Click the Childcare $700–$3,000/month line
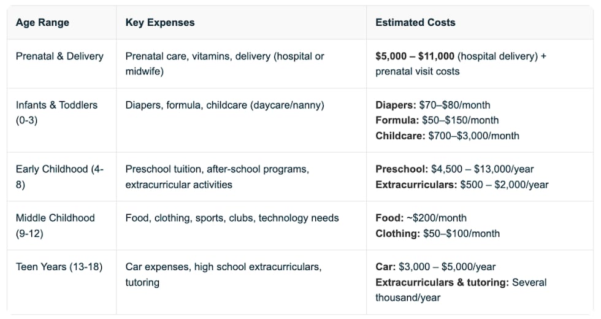Viewport: 601px width, 319px height. pos(447,136)
